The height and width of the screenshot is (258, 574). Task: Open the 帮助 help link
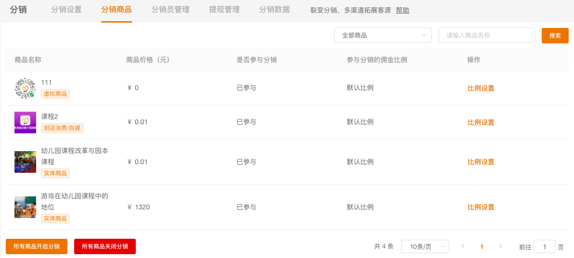click(x=403, y=10)
